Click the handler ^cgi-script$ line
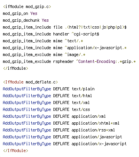The image size is (139, 157). tap(51, 34)
